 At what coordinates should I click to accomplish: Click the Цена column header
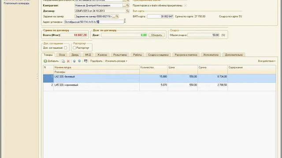coord(182,70)
